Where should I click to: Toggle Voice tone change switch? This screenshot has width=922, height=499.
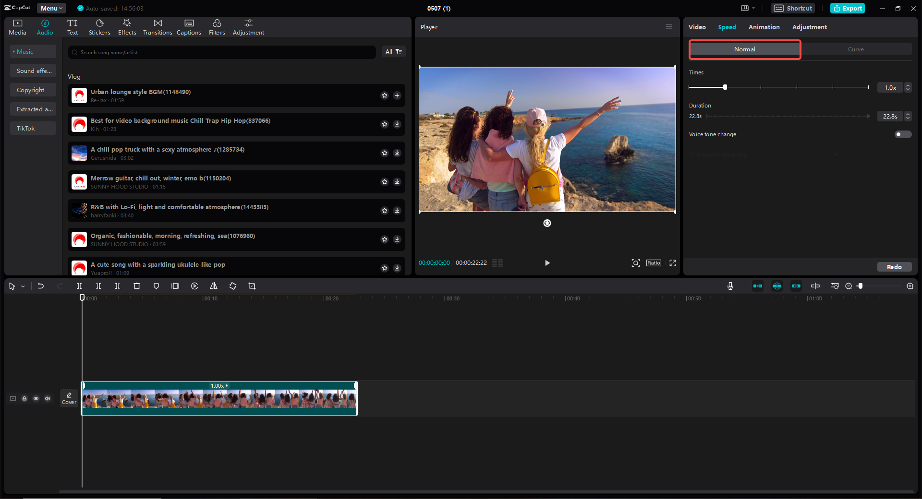[902, 134]
